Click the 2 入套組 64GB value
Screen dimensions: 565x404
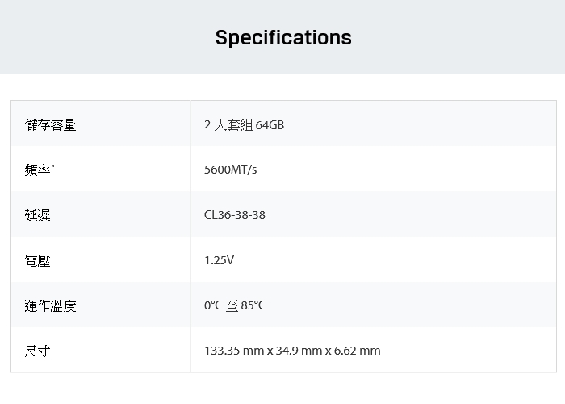tap(244, 124)
